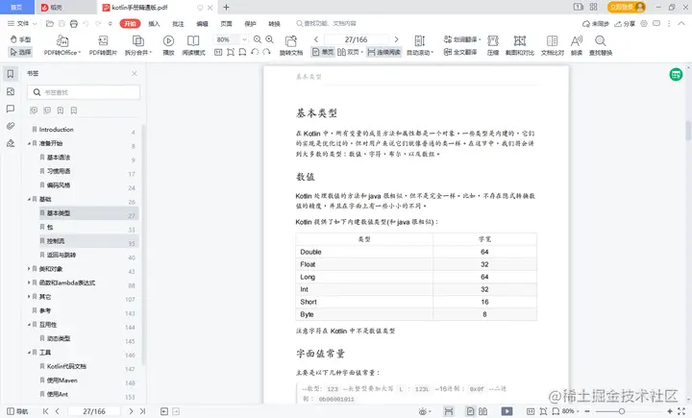Image resolution: width=692 pixels, height=418 pixels.
Task: Click the 未同步 cloud sync button
Action: point(596,23)
